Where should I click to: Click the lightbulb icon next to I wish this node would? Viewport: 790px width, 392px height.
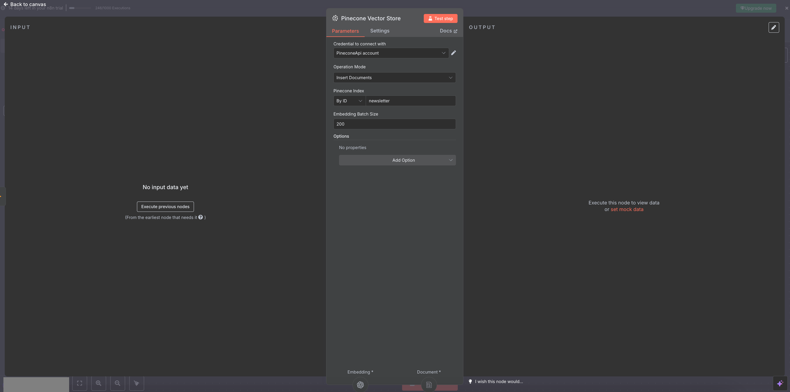tap(470, 381)
